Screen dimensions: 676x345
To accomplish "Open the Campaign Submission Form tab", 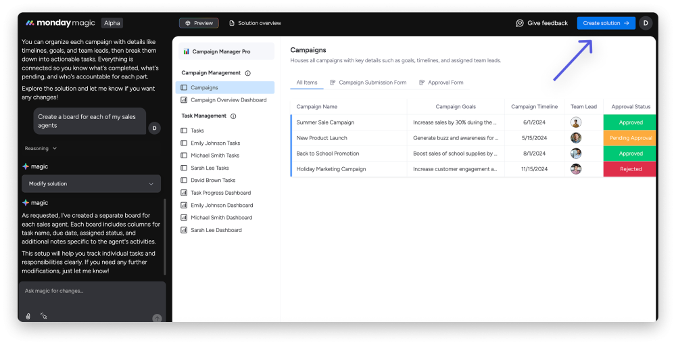I will [x=368, y=83].
